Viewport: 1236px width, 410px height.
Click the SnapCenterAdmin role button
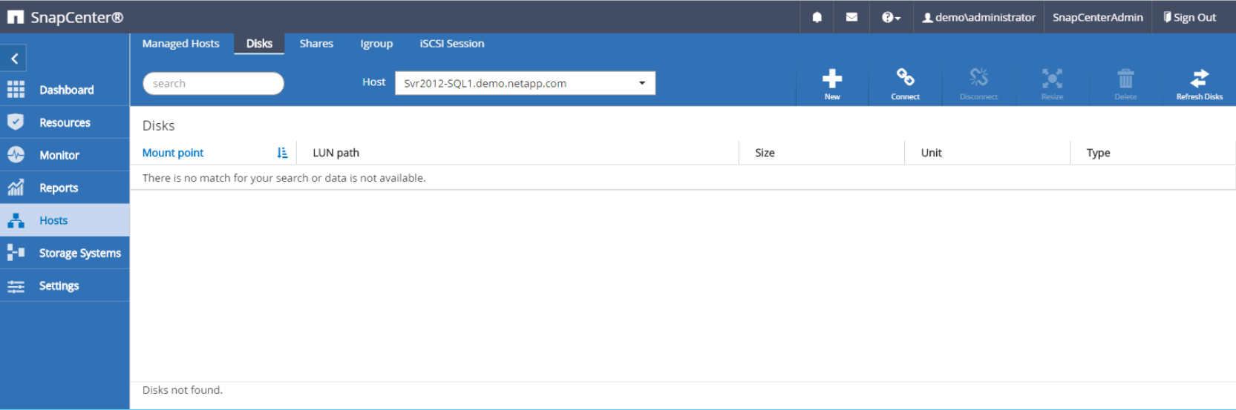1097,17
